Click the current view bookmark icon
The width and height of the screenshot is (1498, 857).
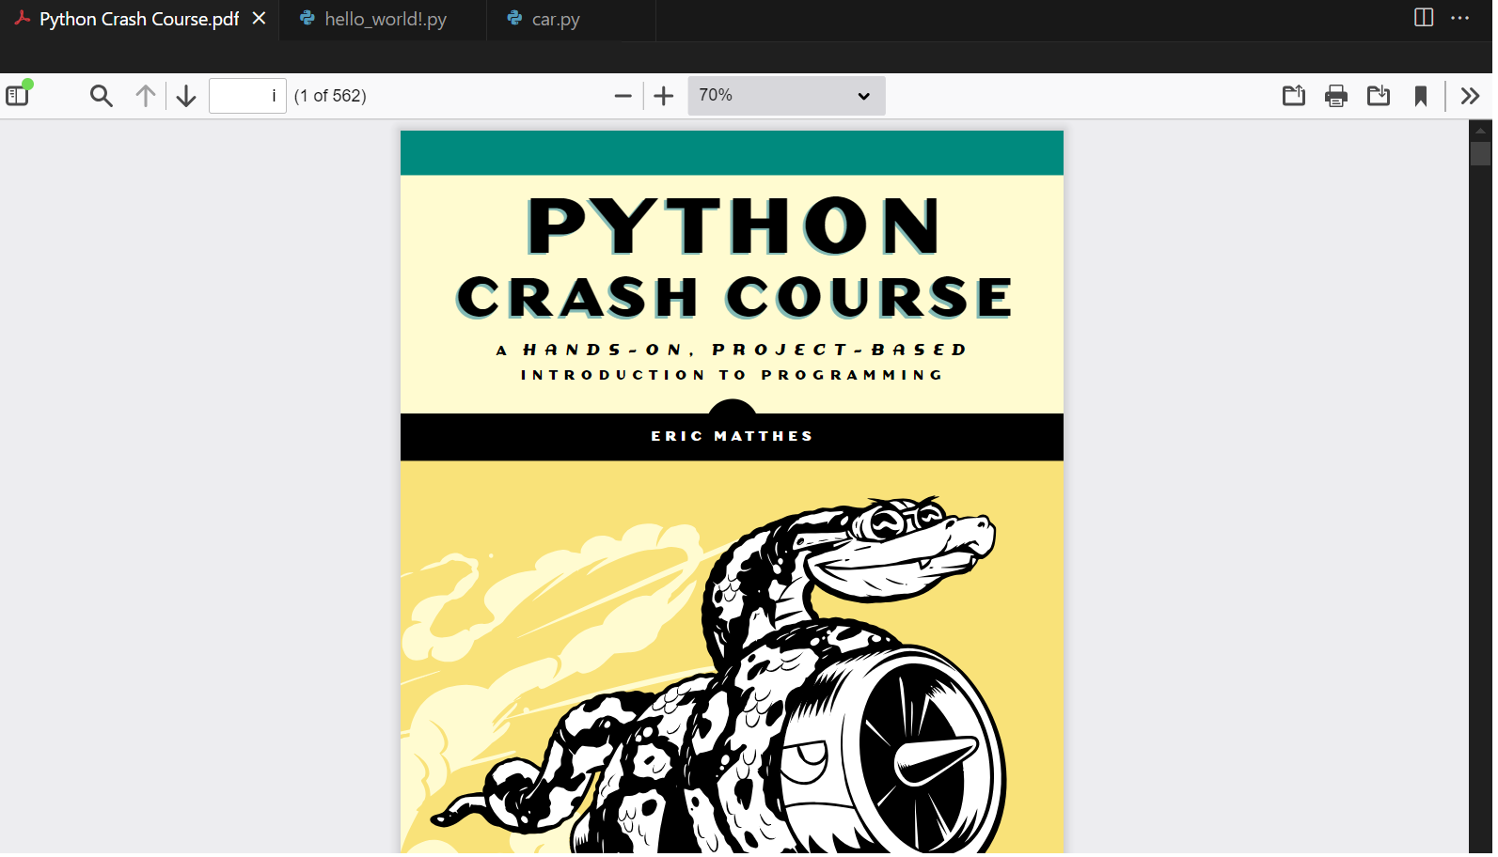[x=1421, y=96]
